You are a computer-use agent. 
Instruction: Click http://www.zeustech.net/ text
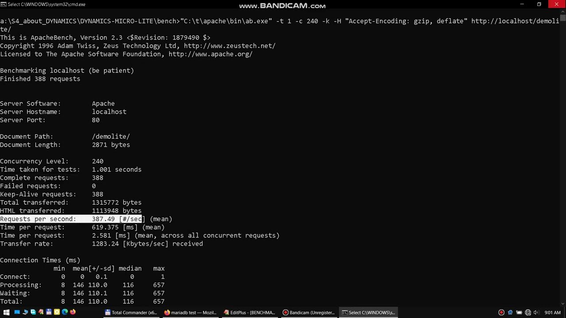click(x=229, y=46)
